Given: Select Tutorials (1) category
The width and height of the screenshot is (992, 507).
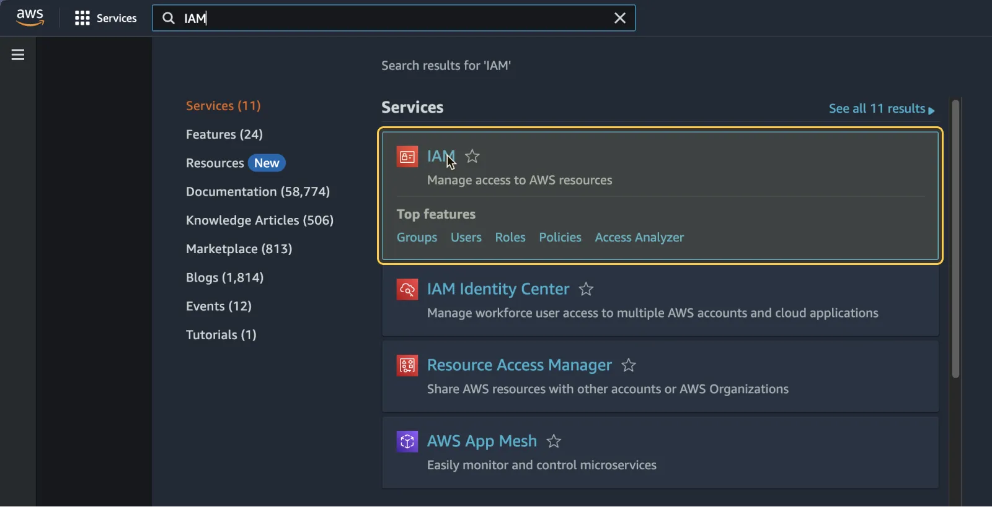Looking at the screenshot, I should pyautogui.click(x=221, y=335).
